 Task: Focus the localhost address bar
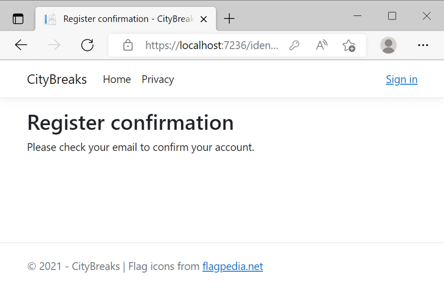[212, 45]
